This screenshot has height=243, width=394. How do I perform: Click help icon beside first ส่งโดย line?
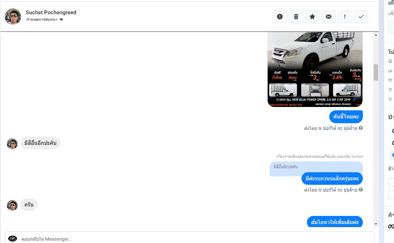point(360,128)
